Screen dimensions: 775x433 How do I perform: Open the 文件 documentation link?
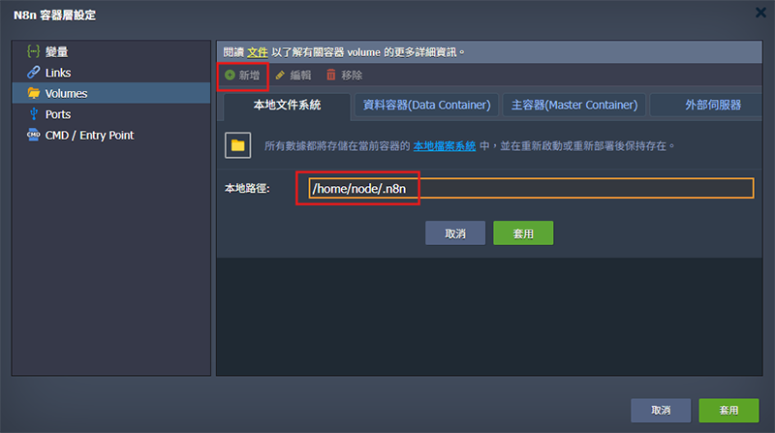point(257,52)
